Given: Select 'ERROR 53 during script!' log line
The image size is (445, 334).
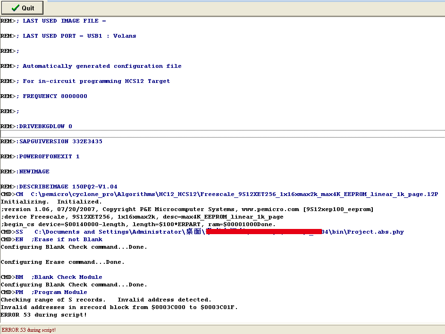Looking at the screenshot, I should 43,315.
